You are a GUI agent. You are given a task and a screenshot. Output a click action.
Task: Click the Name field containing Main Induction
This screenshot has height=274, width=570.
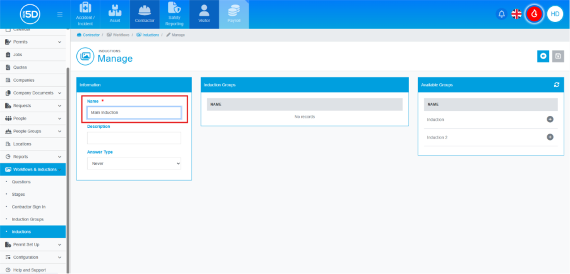coord(134,113)
